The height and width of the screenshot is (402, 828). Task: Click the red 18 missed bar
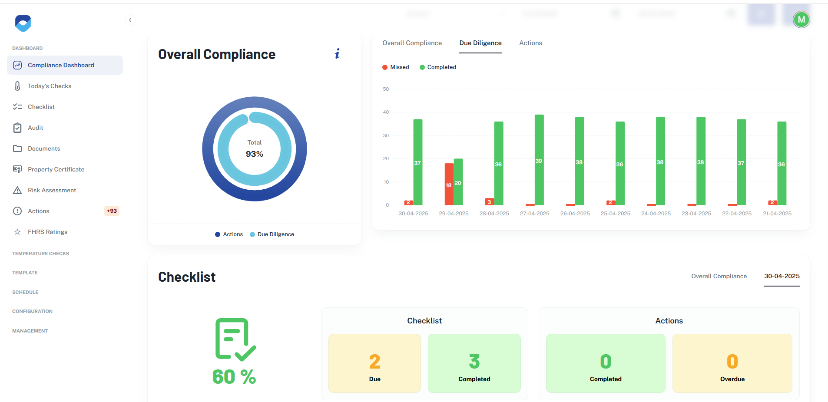click(x=449, y=184)
